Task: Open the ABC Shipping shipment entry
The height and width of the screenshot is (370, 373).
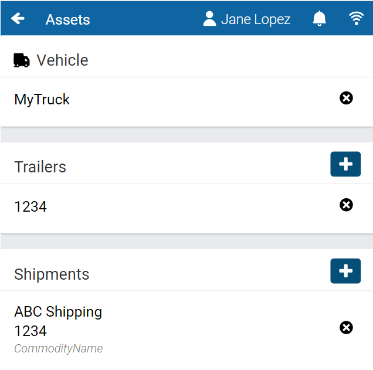Action: (x=58, y=312)
